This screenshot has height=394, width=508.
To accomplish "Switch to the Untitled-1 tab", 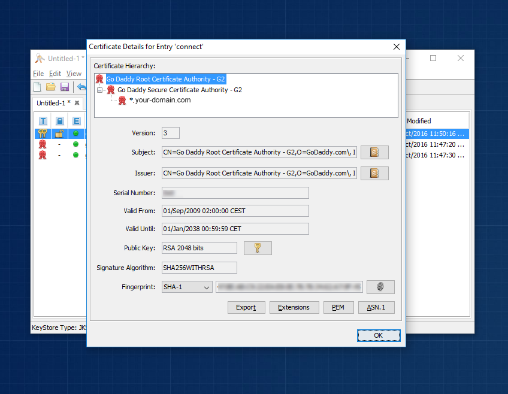I will (x=51, y=102).
